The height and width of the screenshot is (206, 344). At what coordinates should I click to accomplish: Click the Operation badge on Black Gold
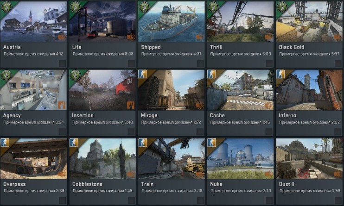click(282, 7)
